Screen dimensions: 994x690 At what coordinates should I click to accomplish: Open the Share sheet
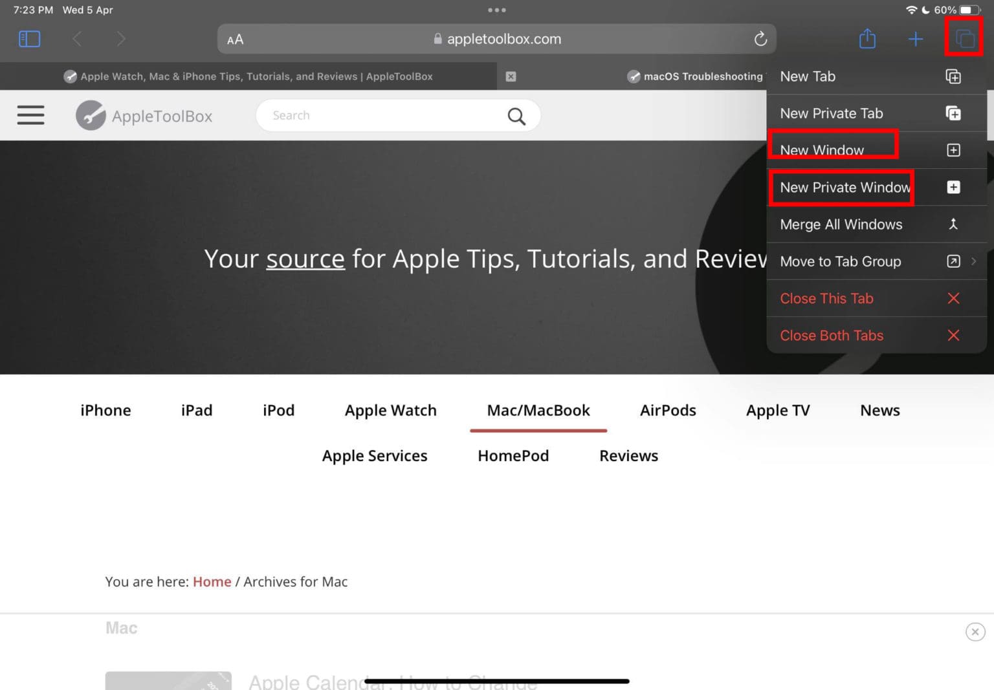[x=867, y=39]
